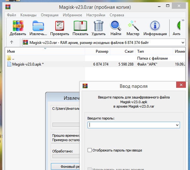Open the Команды menu

pos(28,15)
